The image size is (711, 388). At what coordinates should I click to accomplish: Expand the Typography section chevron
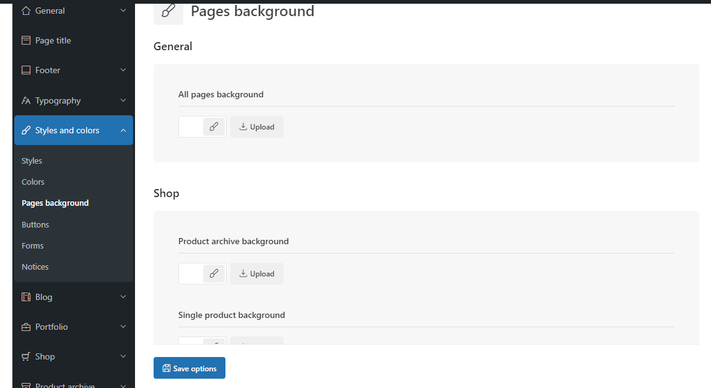pos(123,100)
